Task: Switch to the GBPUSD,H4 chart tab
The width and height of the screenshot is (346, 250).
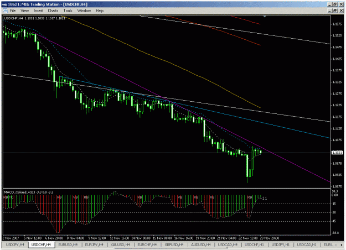Action: pyautogui.click(x=174, y=244)
